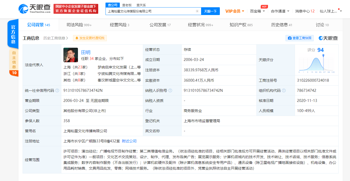Click the 登记机关 value 上海市市场监督管理局
350x181 pixels.
tap(202, 121)
